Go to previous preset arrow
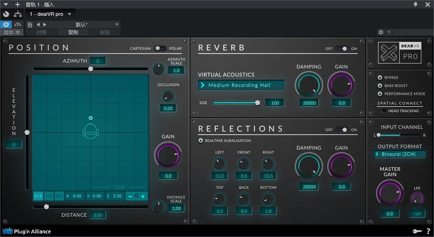The width and height of the screenshot is (434, 237). (38, 25)
